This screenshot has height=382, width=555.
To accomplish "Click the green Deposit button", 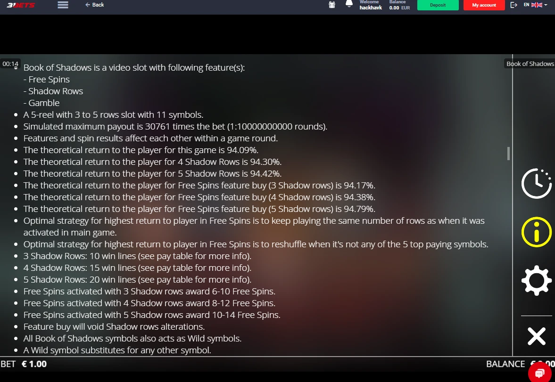I will 438,5.
